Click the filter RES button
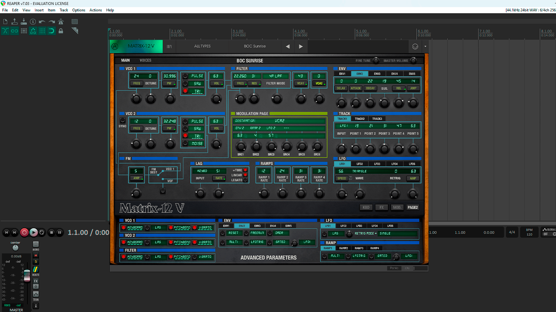Viewport: 556px width, 312px height. click(x=254, y=83)
